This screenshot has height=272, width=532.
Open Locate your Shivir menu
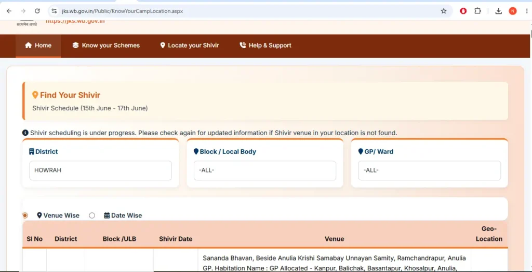[189, 46]
